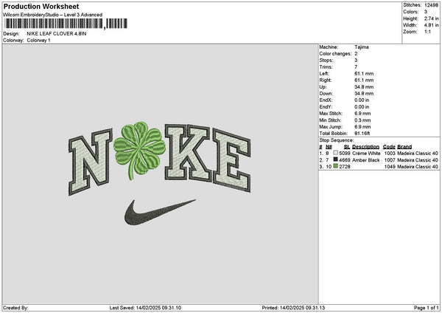The image size is (442, 313).
Task: Select the green clover in the design
Action: [139, 149]
